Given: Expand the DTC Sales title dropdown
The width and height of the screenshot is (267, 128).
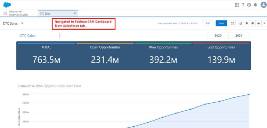Looking at the screenshot, I should [x=22, y=23].
